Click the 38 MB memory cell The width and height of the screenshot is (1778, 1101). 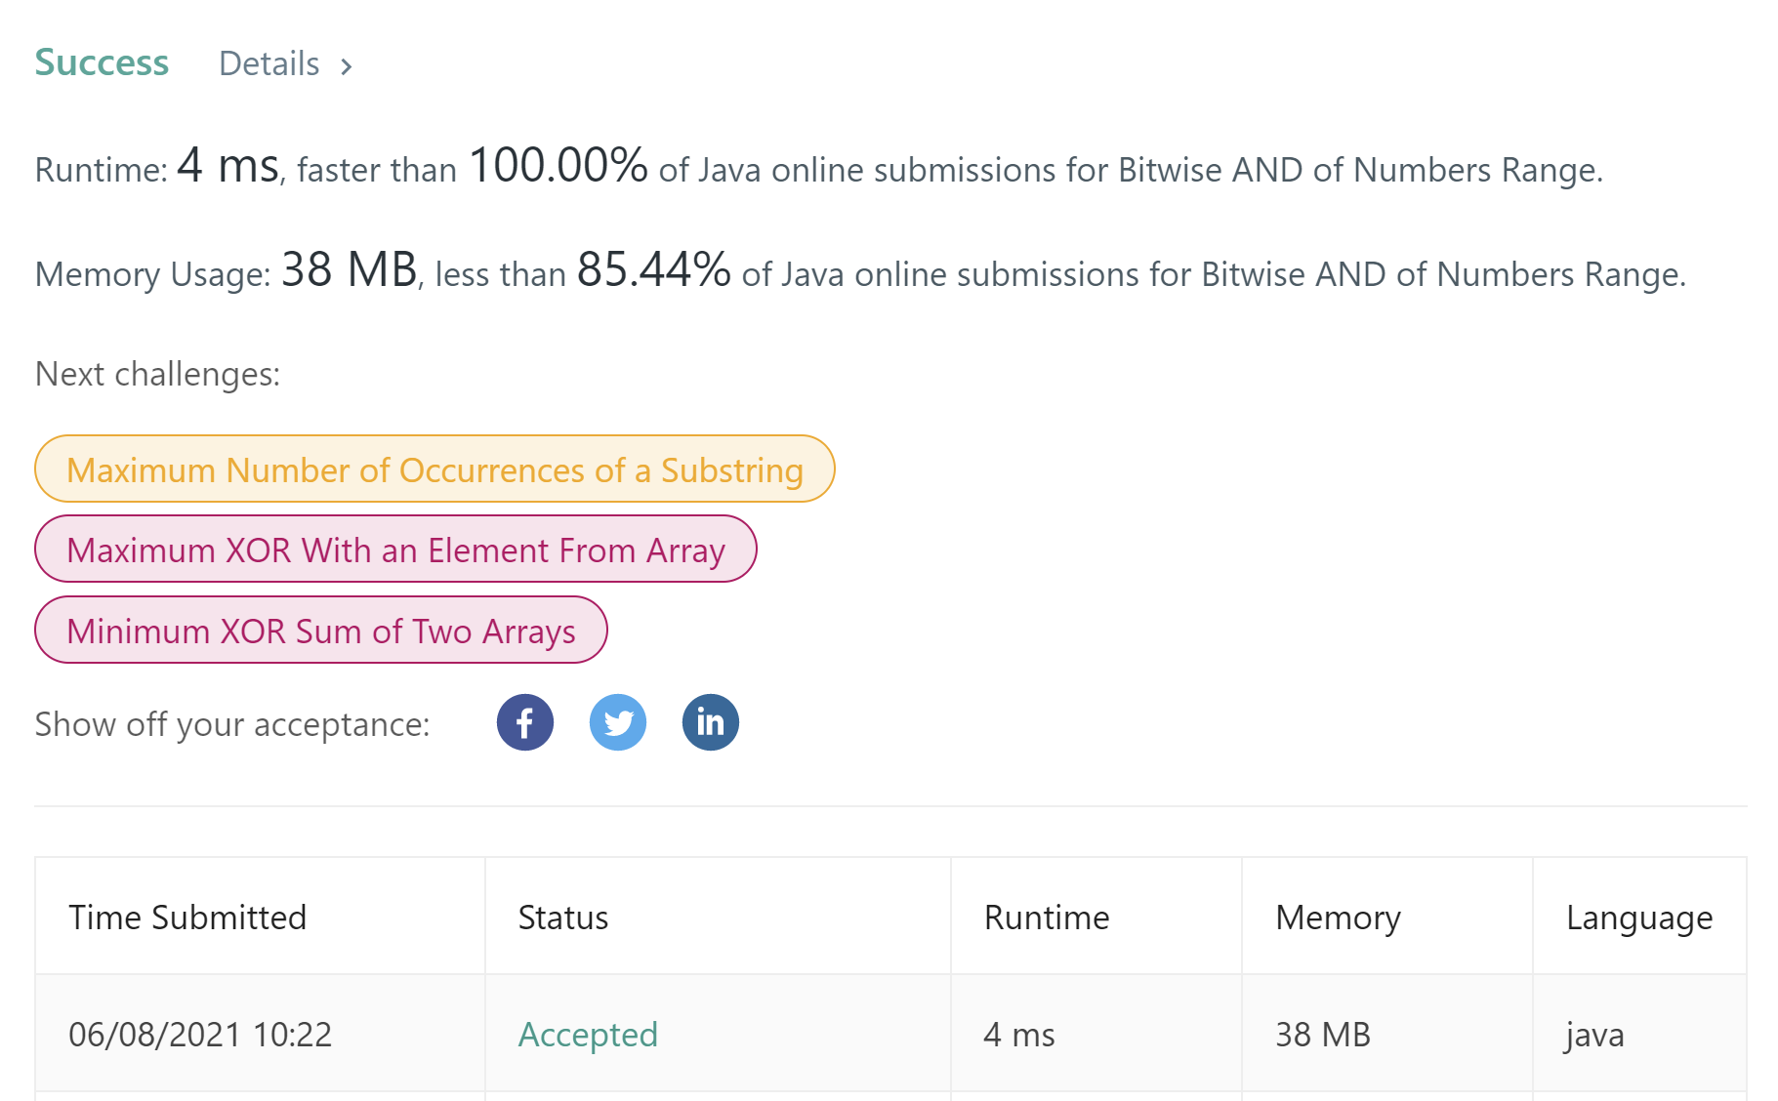point(1323,1035)
